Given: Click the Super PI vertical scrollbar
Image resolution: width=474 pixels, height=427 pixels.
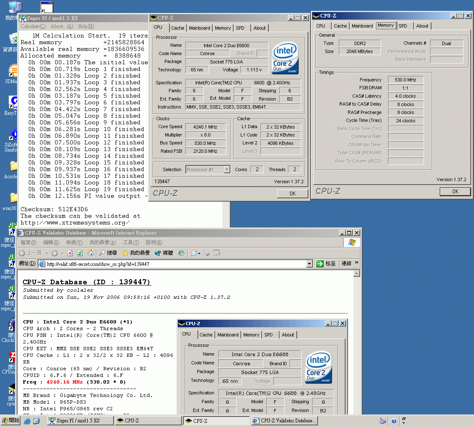Looking at the screenshot, I should pyautogui.click(x=226, y=215).
